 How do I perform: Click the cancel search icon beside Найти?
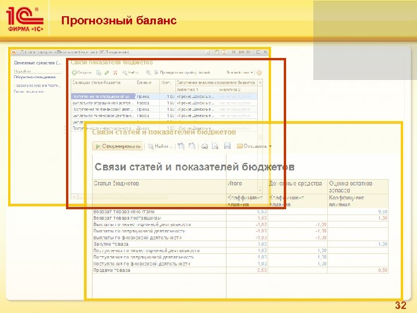tap(148, 72)
